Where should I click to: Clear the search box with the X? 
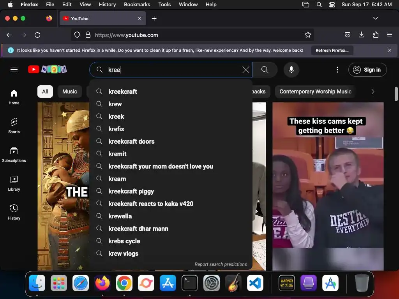coord(246,70)
